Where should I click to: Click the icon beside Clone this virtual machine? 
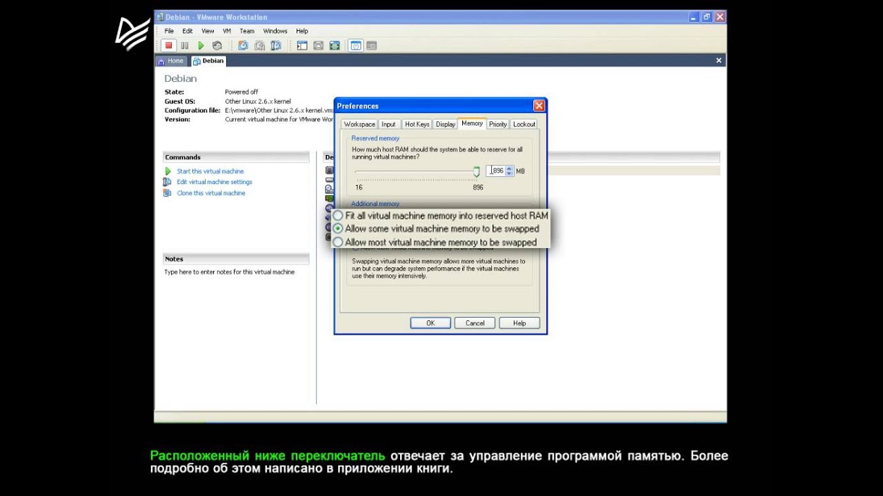(x=167, y=193)
